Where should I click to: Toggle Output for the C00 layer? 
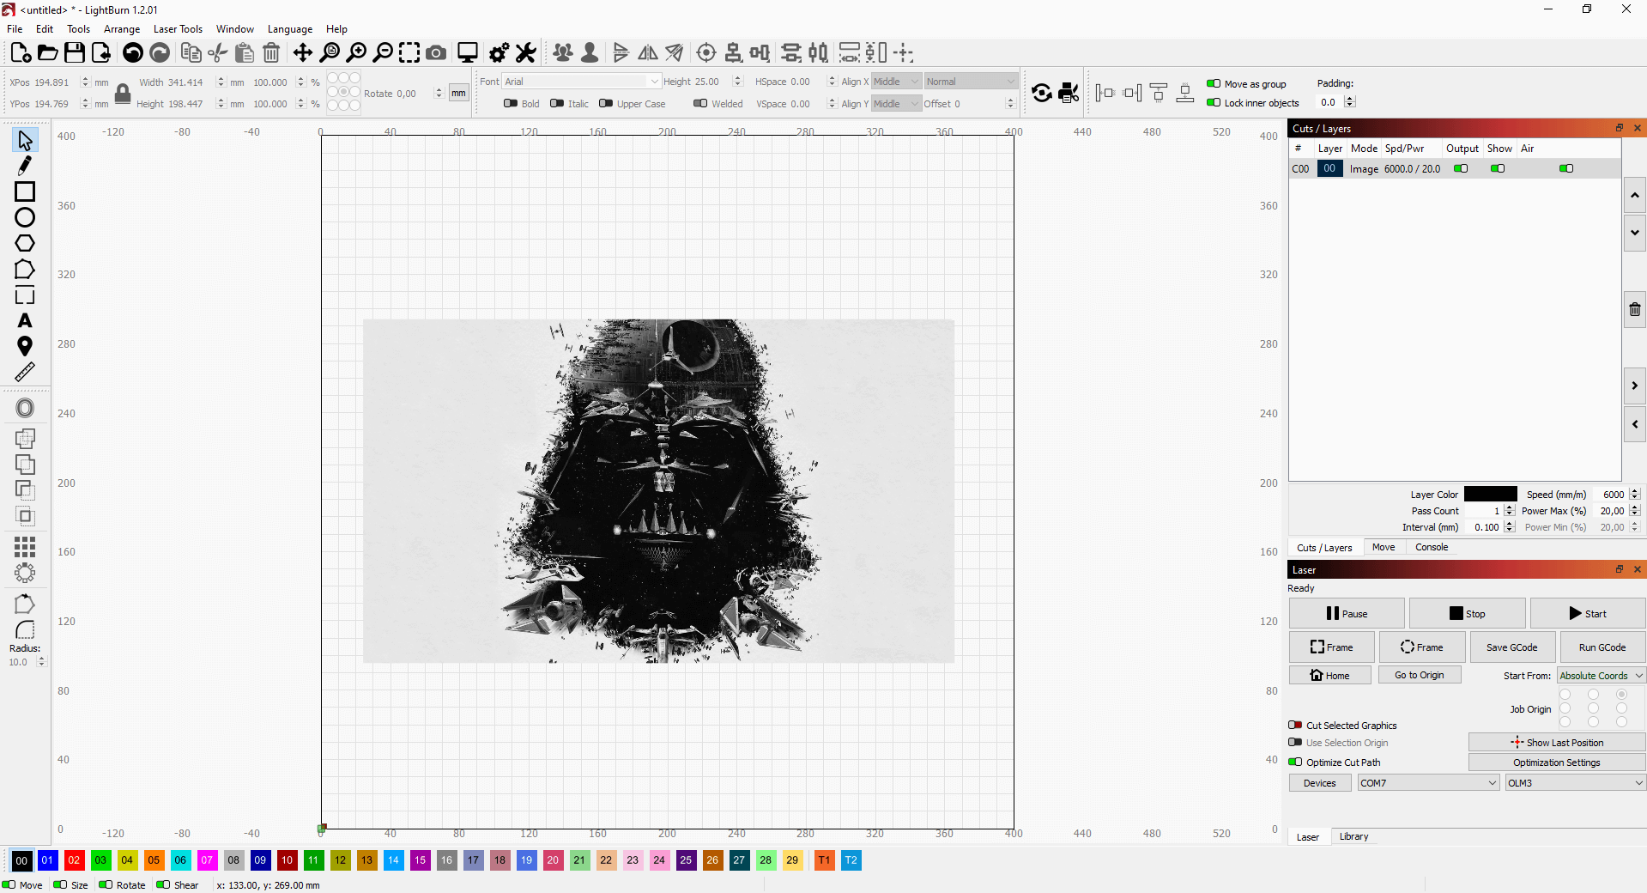coord(1460,169)
